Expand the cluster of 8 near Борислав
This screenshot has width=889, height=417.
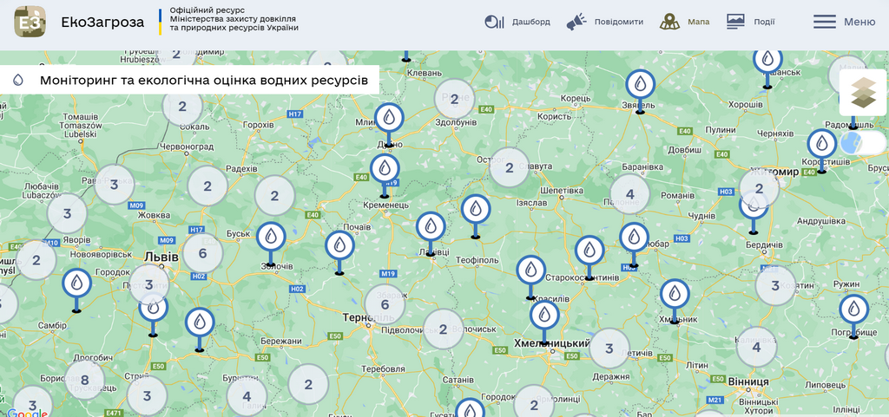84,380
